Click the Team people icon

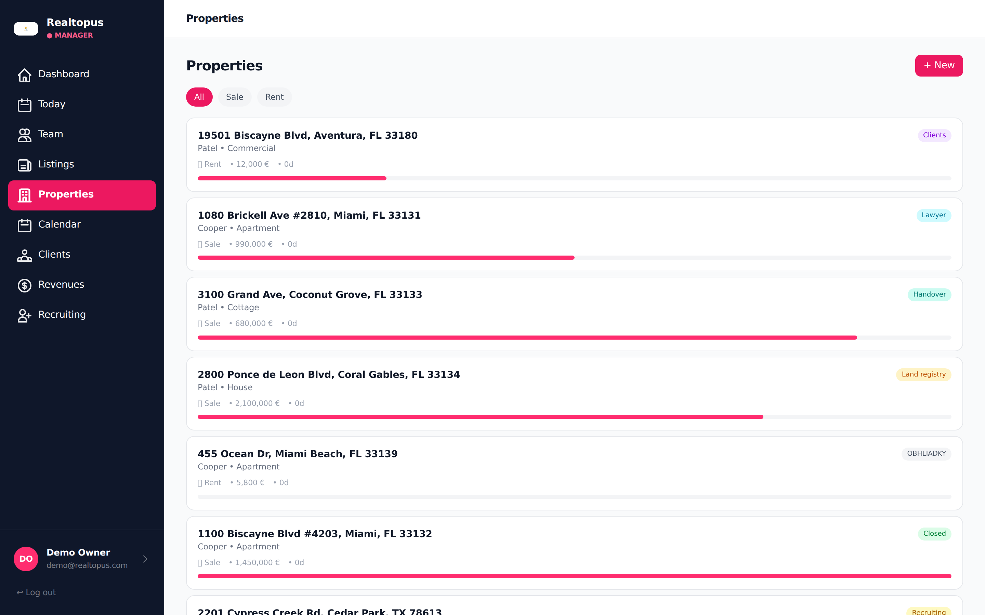point(24,135)
